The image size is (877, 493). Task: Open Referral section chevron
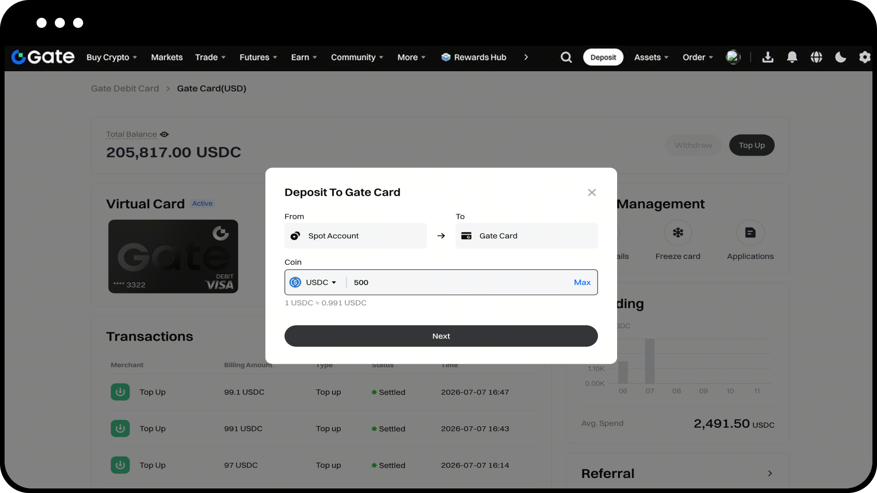click(x=770, y=473)
